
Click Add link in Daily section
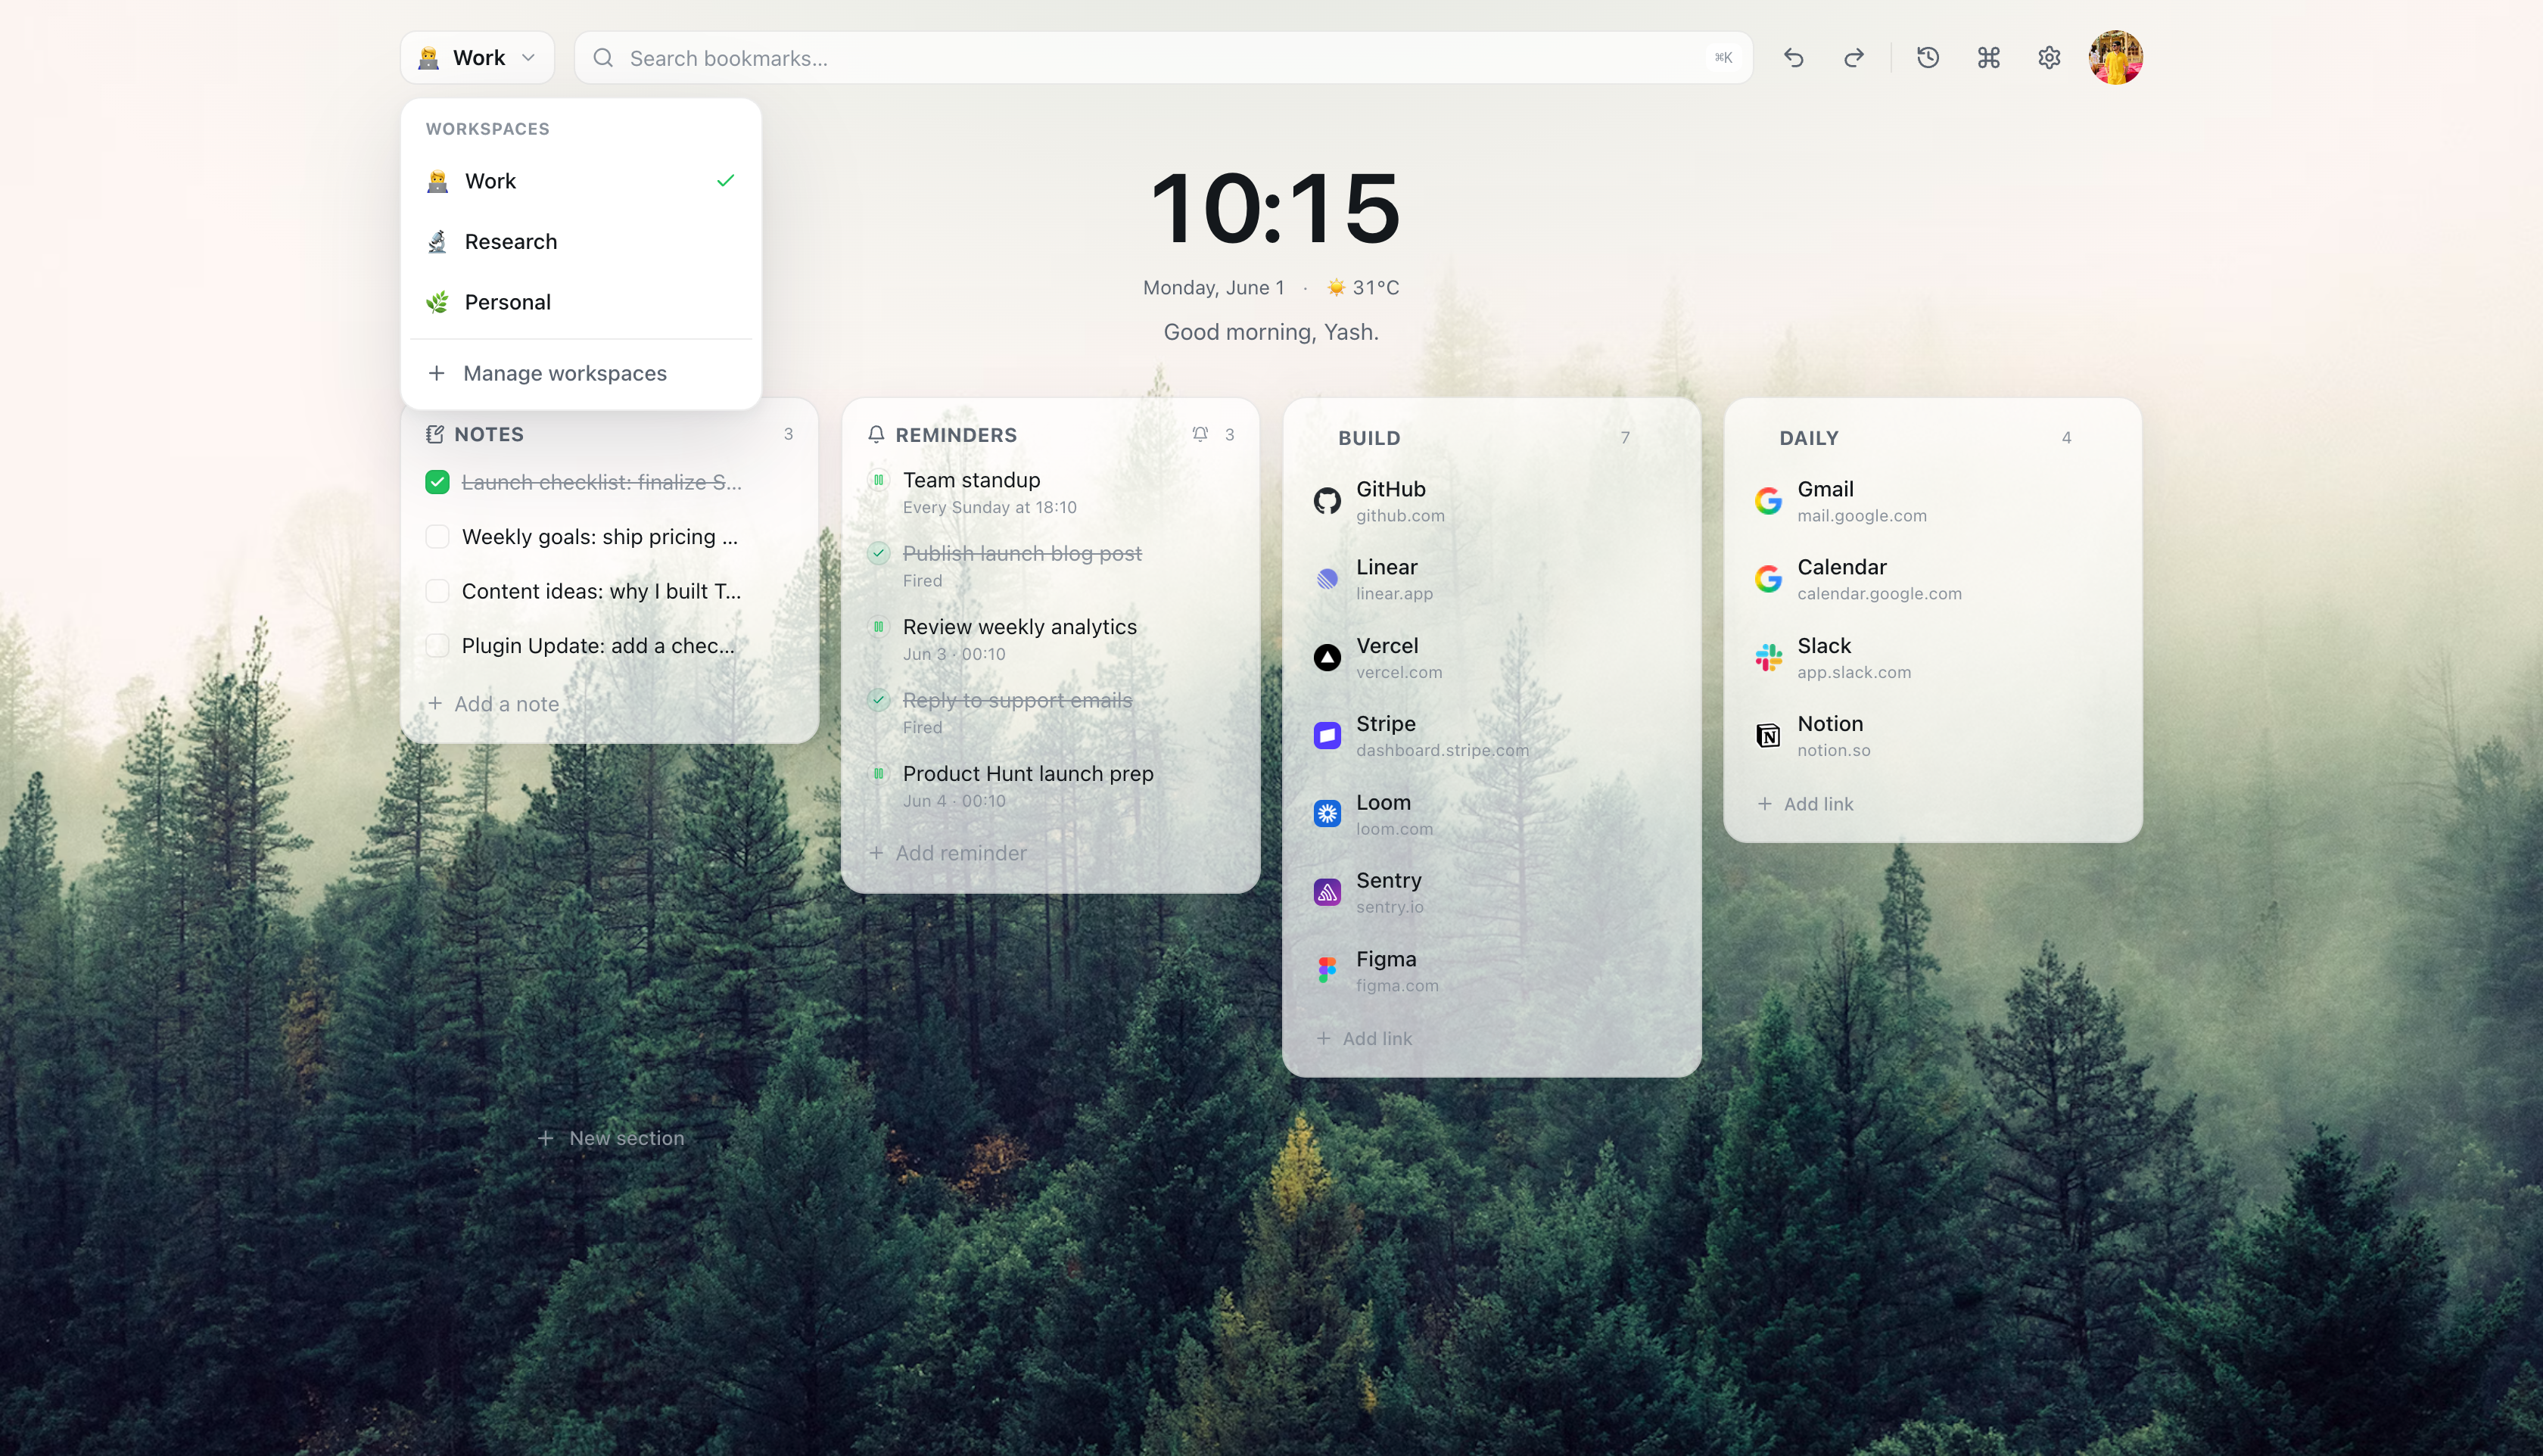pyautogui.click(x=1806, y=804)
